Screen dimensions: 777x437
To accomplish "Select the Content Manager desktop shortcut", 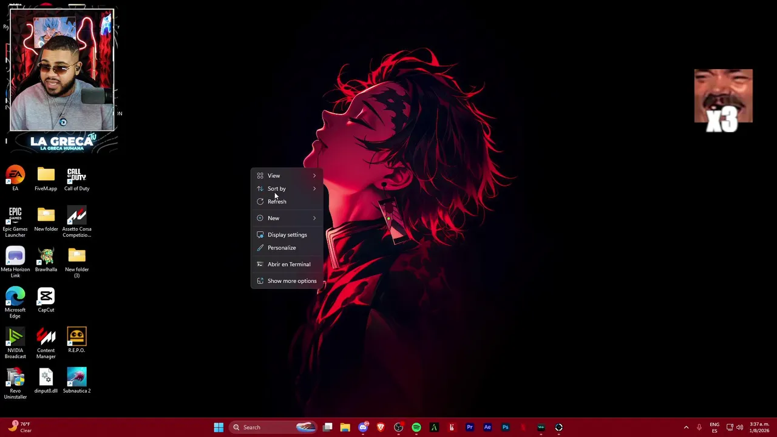I will click(x=46, y=344).
